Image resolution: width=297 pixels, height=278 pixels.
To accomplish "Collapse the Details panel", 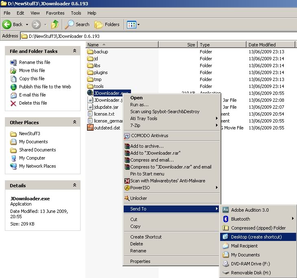I will [x=74, y=185].
